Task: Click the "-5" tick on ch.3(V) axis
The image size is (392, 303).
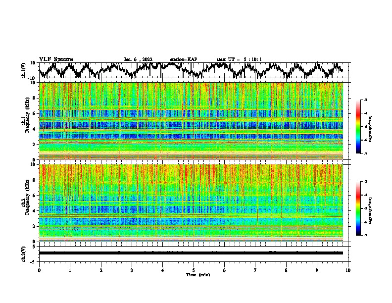Action: pyautogui.click(x=34, y=262)
